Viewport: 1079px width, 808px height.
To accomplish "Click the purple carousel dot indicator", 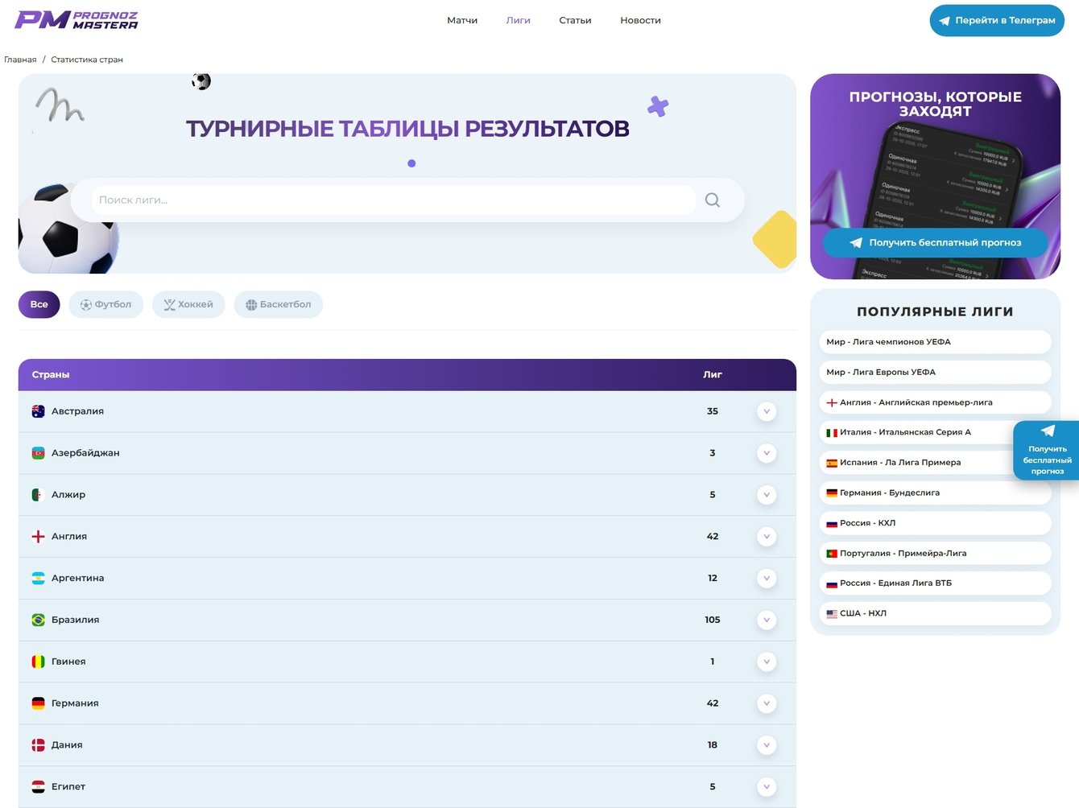I will click(x=411, y=163).
